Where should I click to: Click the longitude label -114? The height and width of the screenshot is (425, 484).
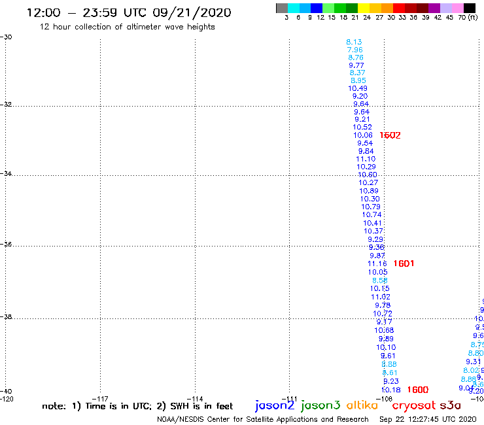(x=195, y=399)
